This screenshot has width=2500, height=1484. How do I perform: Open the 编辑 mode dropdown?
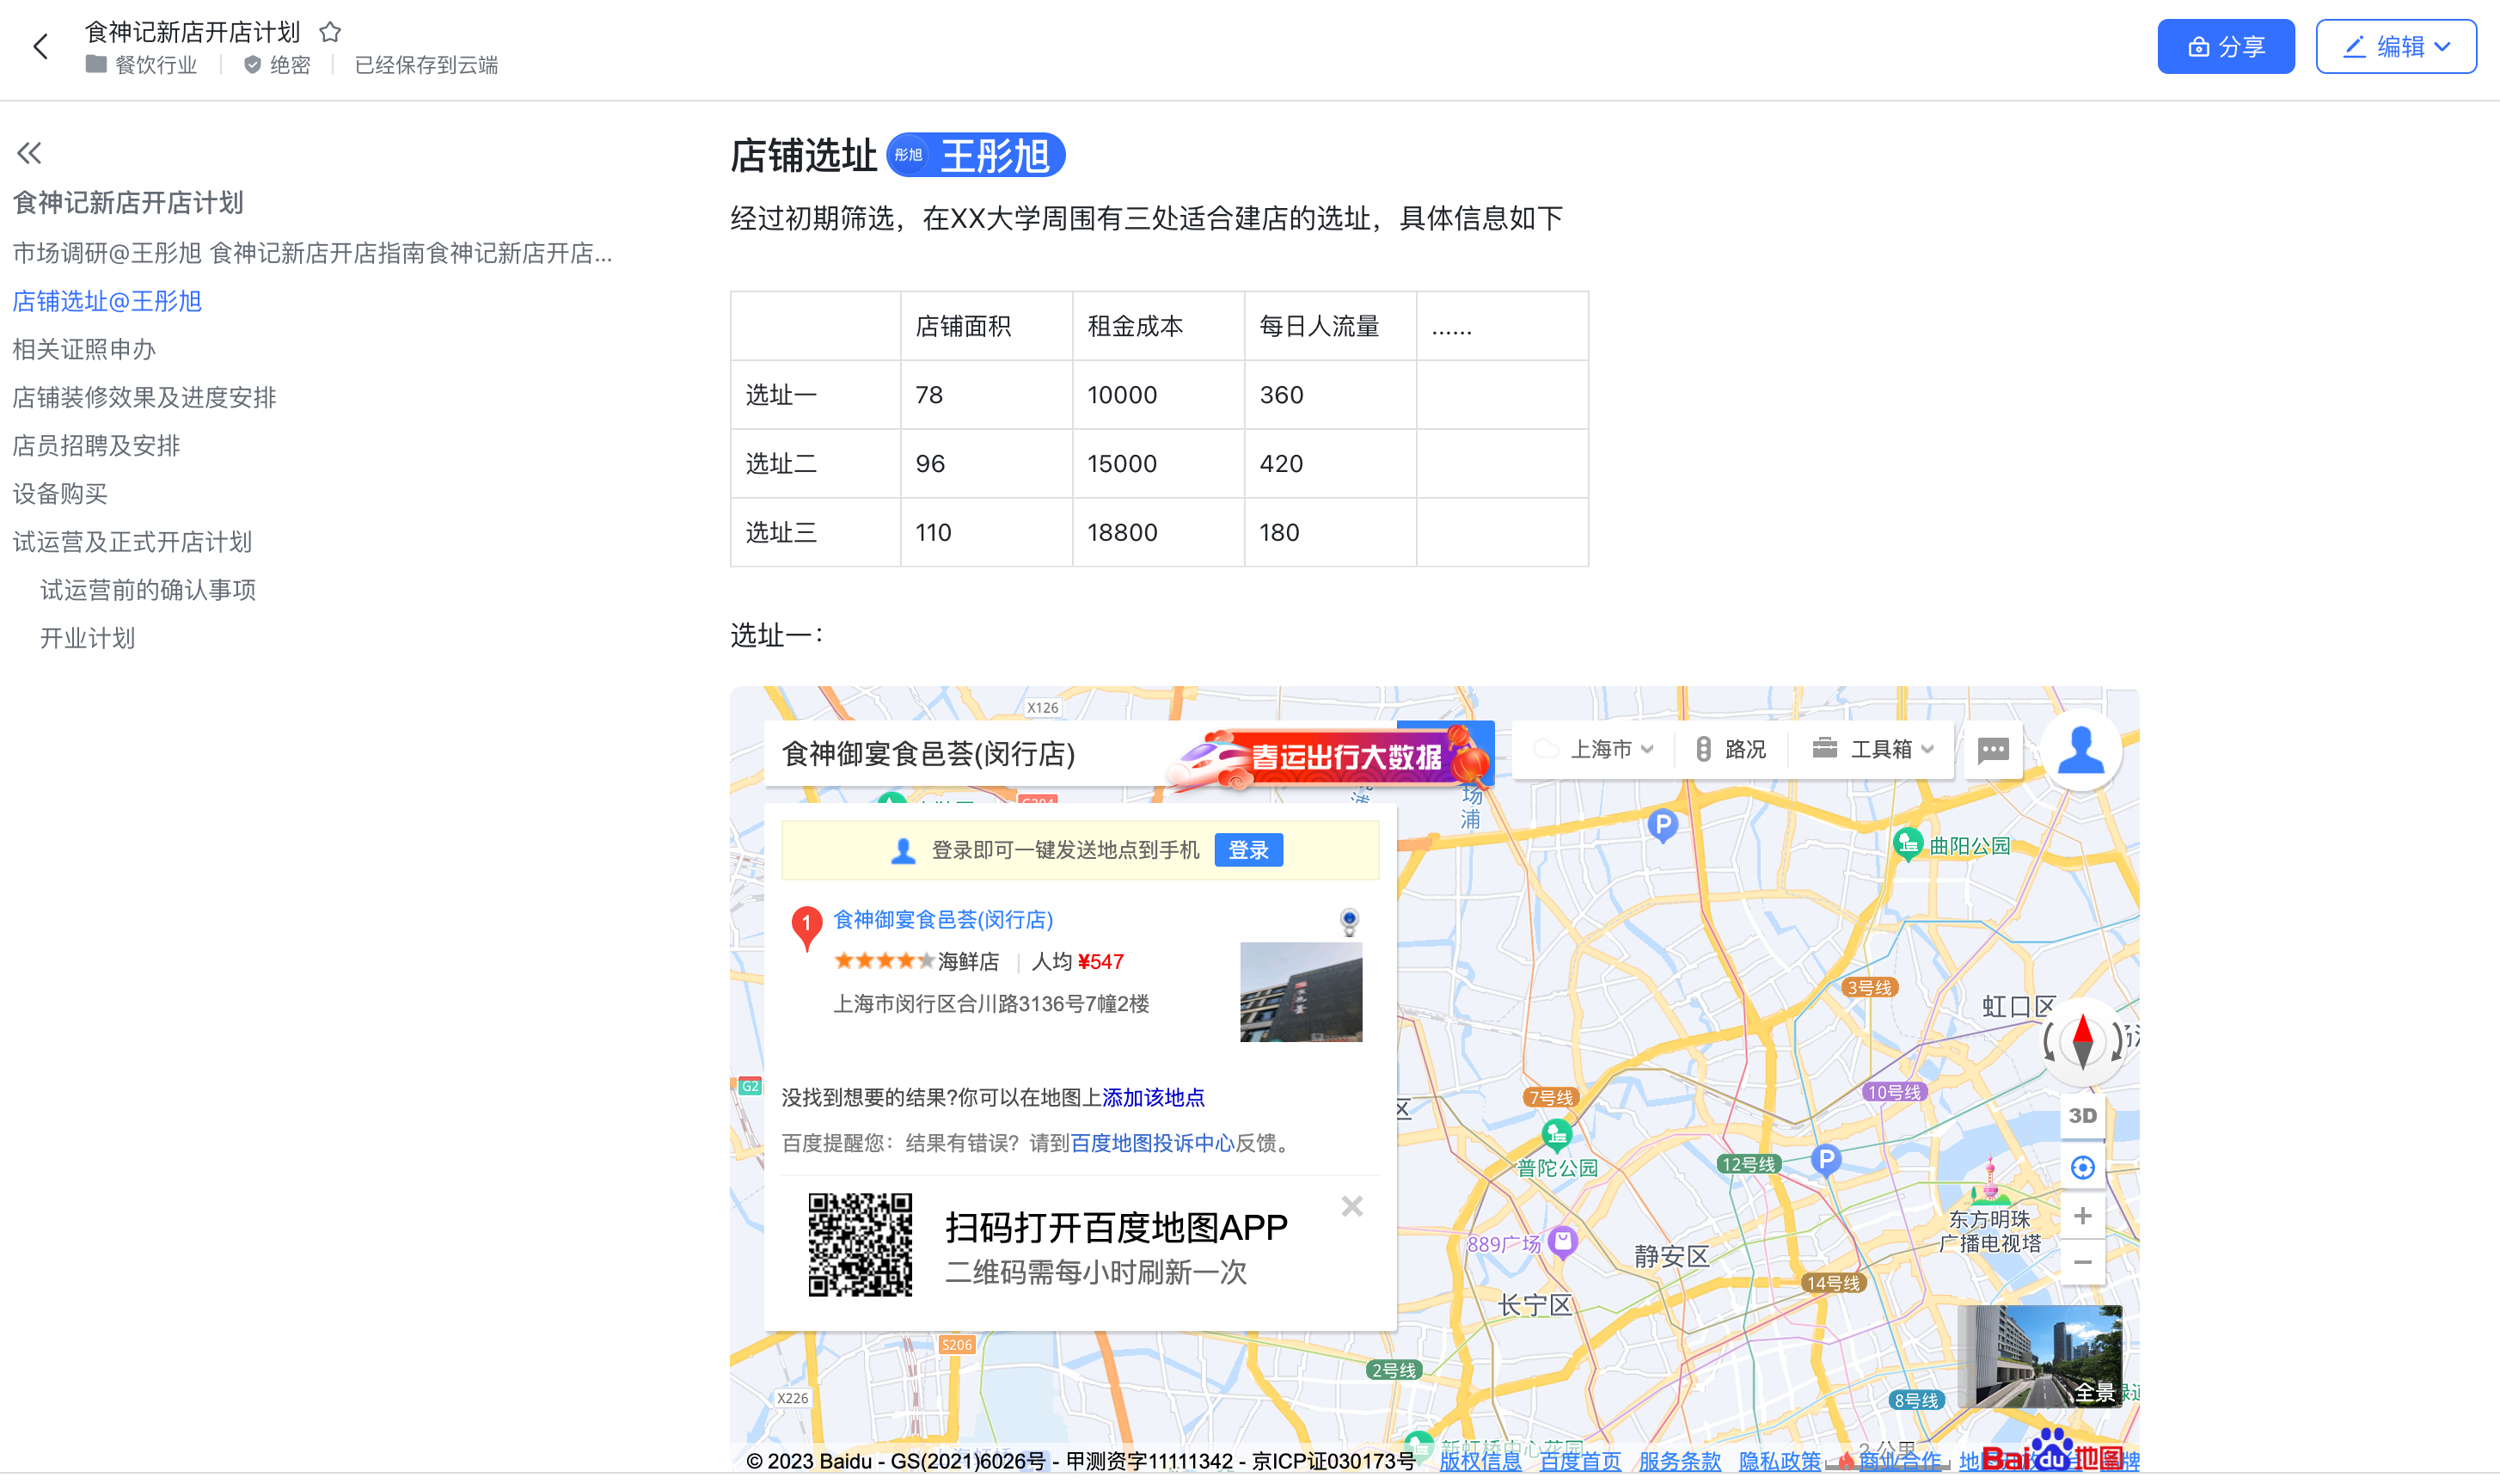pos(2395,47)
